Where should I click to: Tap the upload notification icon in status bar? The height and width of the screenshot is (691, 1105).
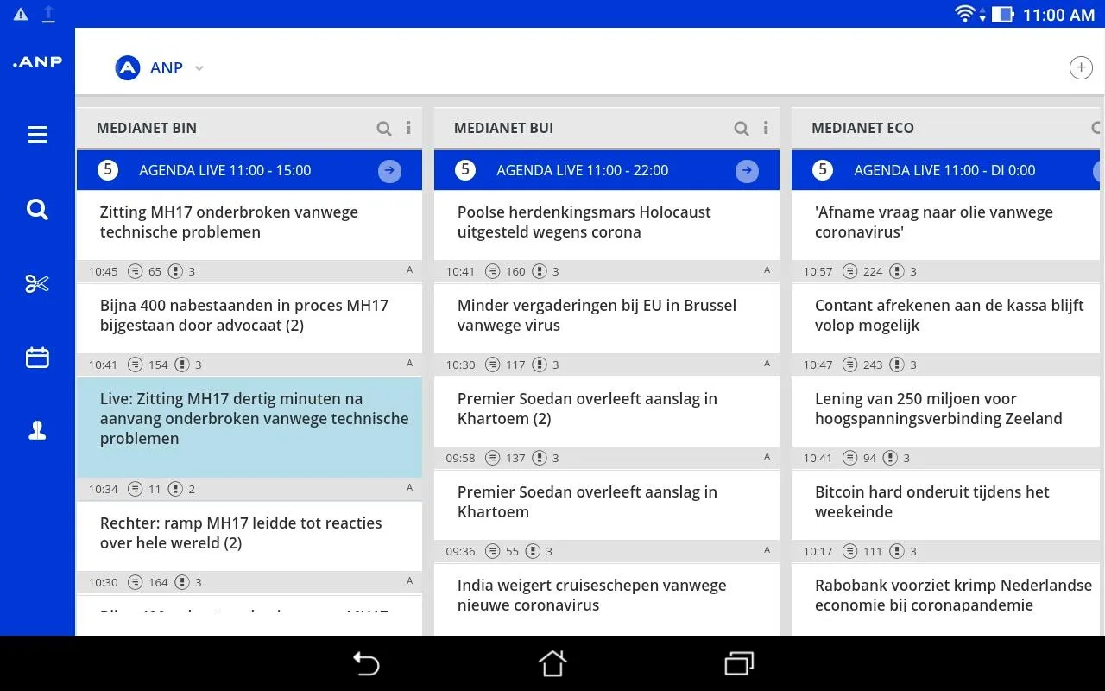coord(48,14)
